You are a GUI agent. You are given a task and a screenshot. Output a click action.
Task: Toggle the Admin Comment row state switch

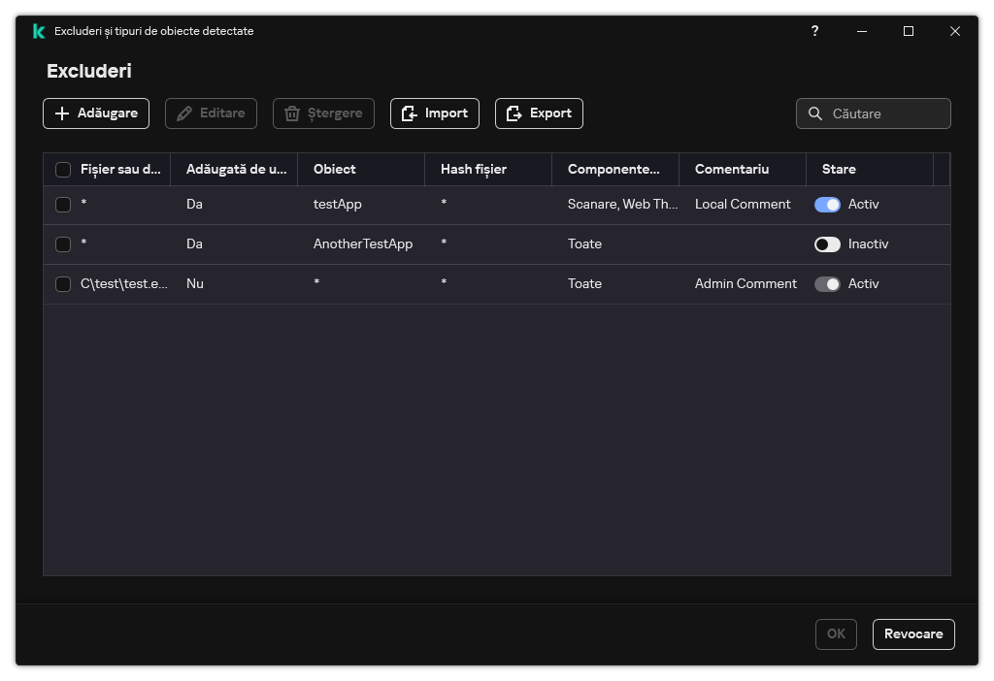coord(827,284)
